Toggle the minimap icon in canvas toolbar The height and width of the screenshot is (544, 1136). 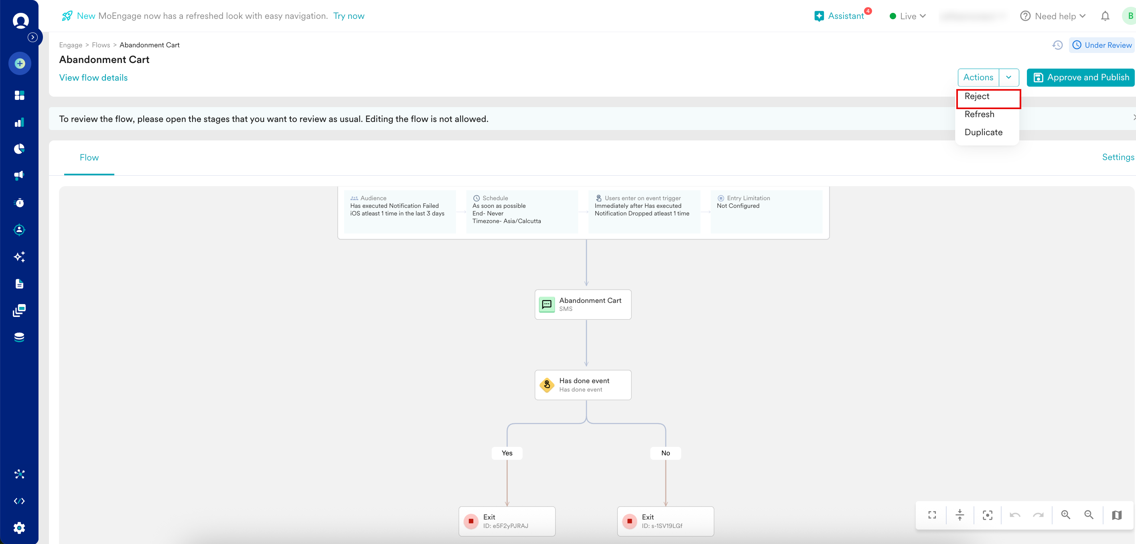pyautogui.click(x=1117, y=515)
